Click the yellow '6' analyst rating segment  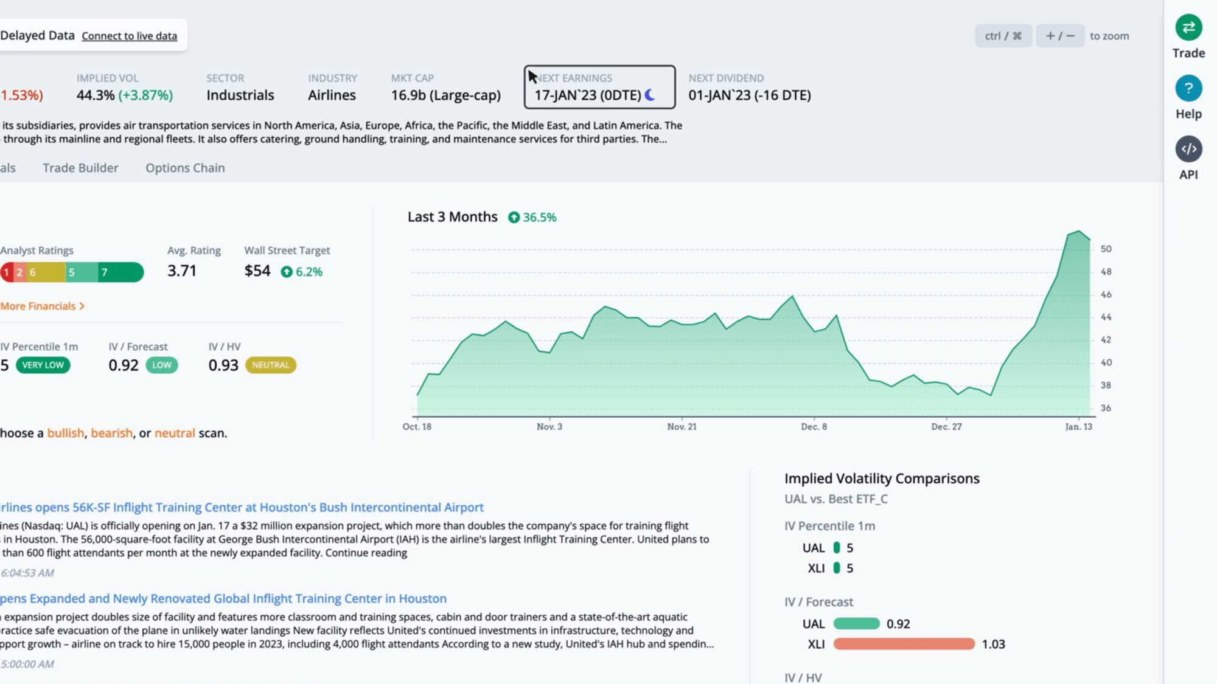pyautogui.click(x=46, y=272)
